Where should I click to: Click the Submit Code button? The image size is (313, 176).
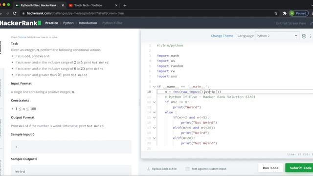tap(300, 168)
